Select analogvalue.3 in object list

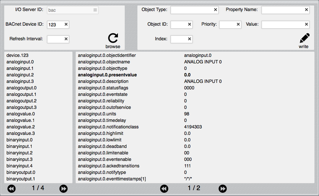tap(20, 134)
